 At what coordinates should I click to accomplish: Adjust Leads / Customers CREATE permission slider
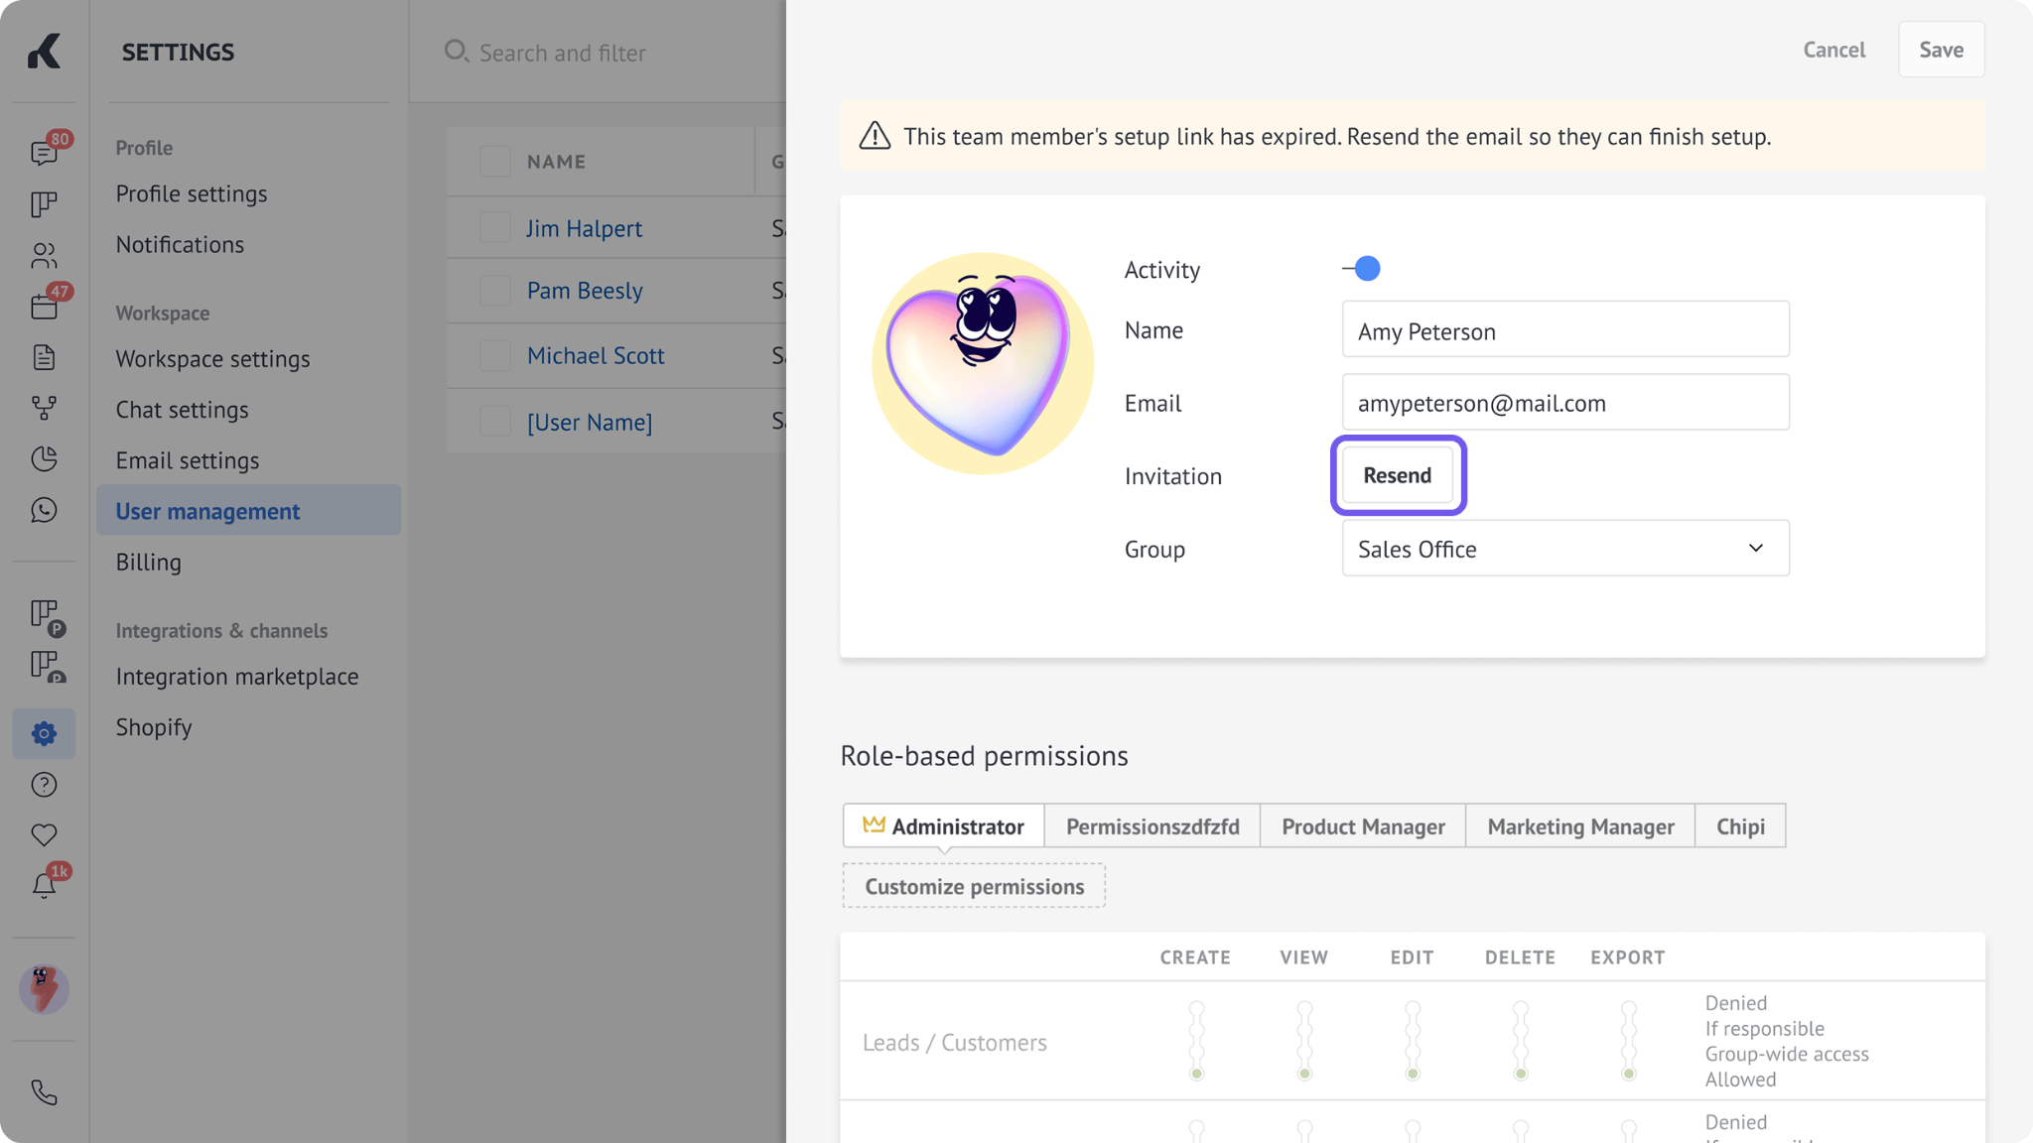pos(1196,1041)
